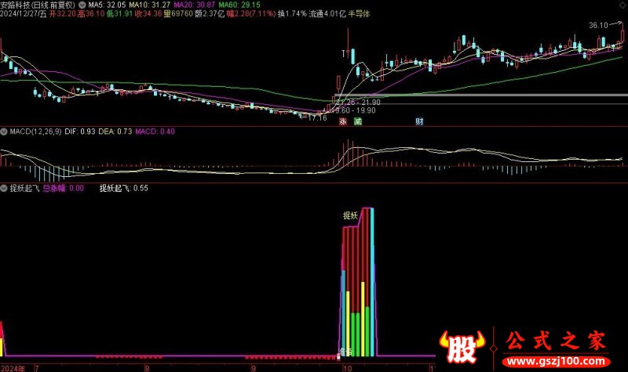This screenshot has width=628, height=372.
Task: Click the high price 高36.10 in header
Action: [91, 14]
